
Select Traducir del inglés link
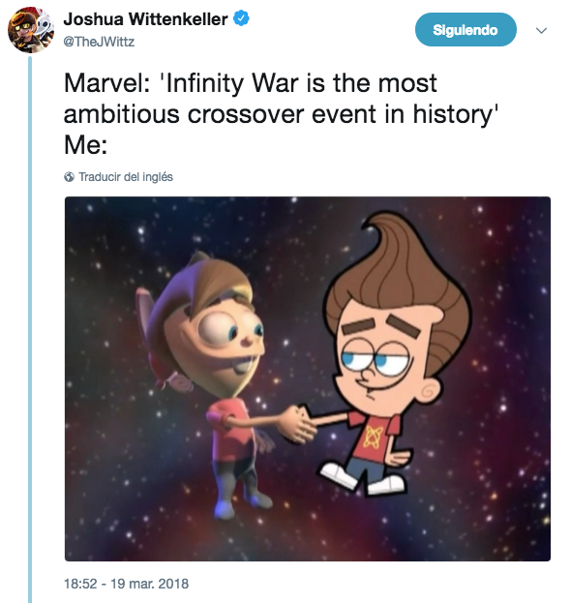[126, 177]
